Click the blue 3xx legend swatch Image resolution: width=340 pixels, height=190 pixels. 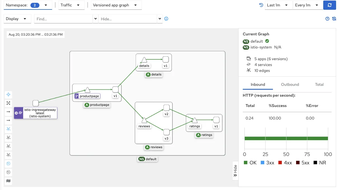262,163
